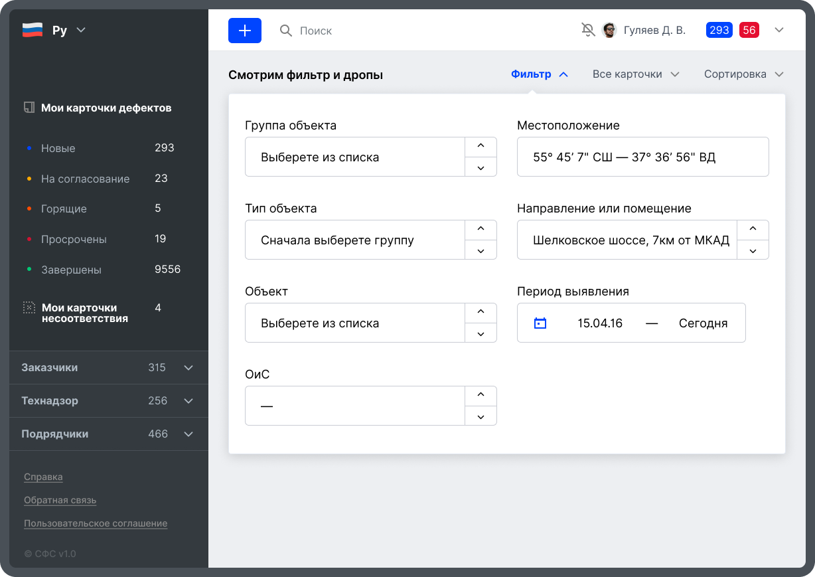The height and width of the screenshot is (577, 815).
Task: Select Горящие cards in sidebar
Action: coord(64,208)
